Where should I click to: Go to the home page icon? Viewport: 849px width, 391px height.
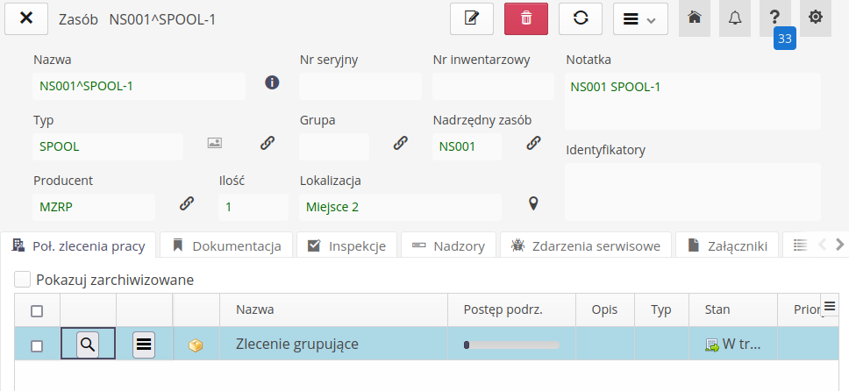pos(695,18)
